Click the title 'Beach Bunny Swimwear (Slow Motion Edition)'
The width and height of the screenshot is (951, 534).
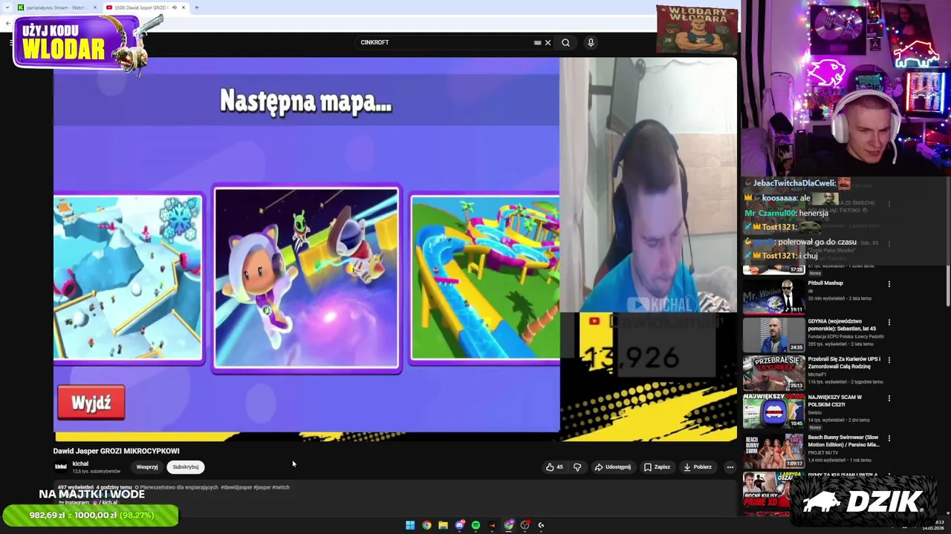[843, 441]
